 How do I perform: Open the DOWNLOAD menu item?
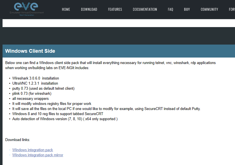[89, 9]
